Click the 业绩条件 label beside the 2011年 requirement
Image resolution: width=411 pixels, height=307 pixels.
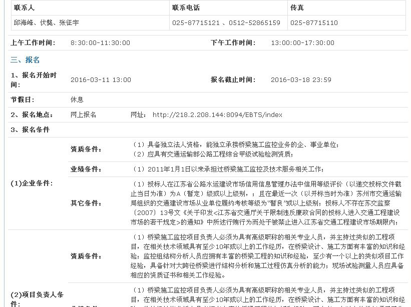[x=86, y=168]
